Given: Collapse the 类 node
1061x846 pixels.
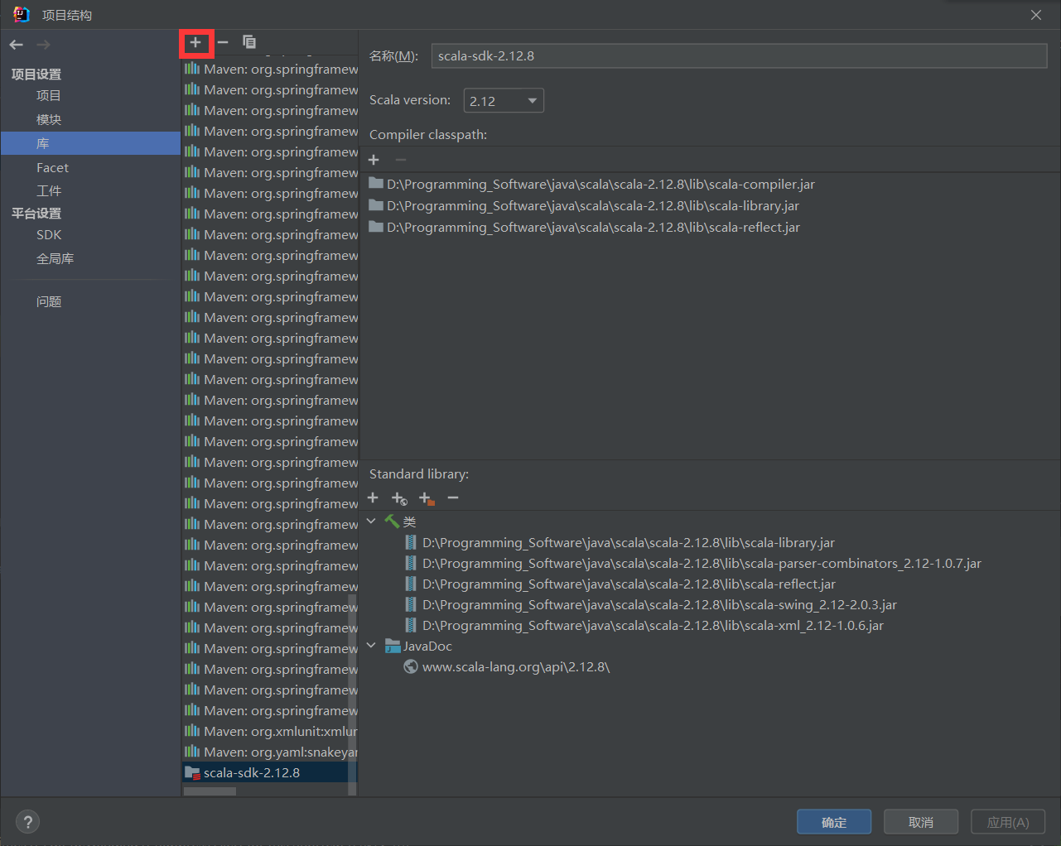Looking at the screenshot, I should (x=372, y=522).
